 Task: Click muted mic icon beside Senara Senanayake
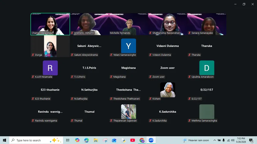pyautogui.click(x=190, y=33)
